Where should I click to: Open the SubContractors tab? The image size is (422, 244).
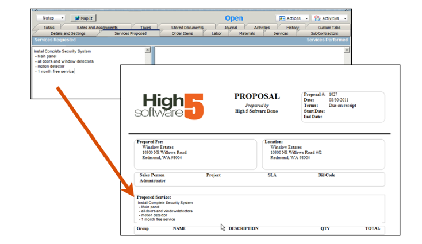tap(324, 33)
